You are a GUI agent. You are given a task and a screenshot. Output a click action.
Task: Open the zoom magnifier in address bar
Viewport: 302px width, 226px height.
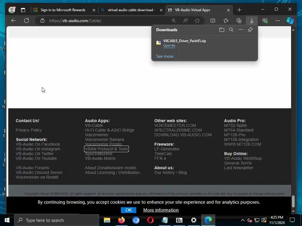pos(173,21)
